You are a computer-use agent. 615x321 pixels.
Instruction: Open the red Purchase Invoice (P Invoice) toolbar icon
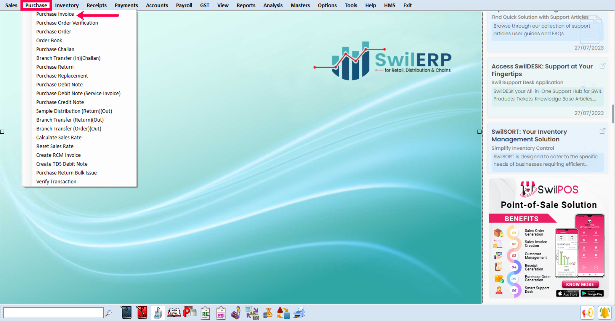[142, 313]
